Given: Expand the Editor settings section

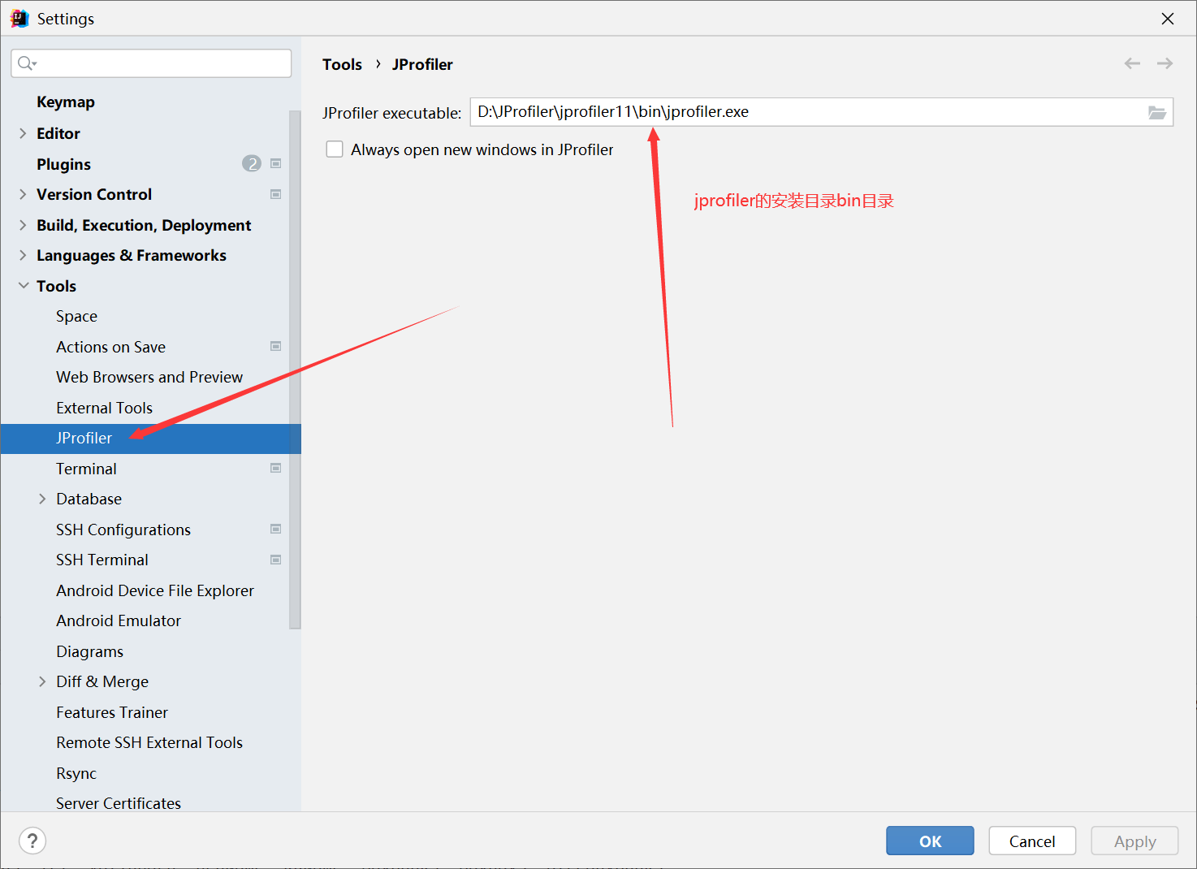Looking at the screenshot, I should click(23, 133).
